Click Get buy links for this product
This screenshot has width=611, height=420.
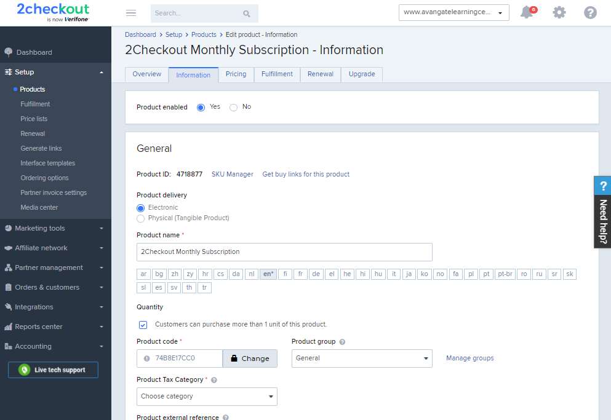tap(306, 175)
